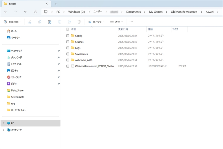The width and height of the screenshot is (223, 149).
Task: Navigate to My Games breadcrumb
Action: [156, 12]
